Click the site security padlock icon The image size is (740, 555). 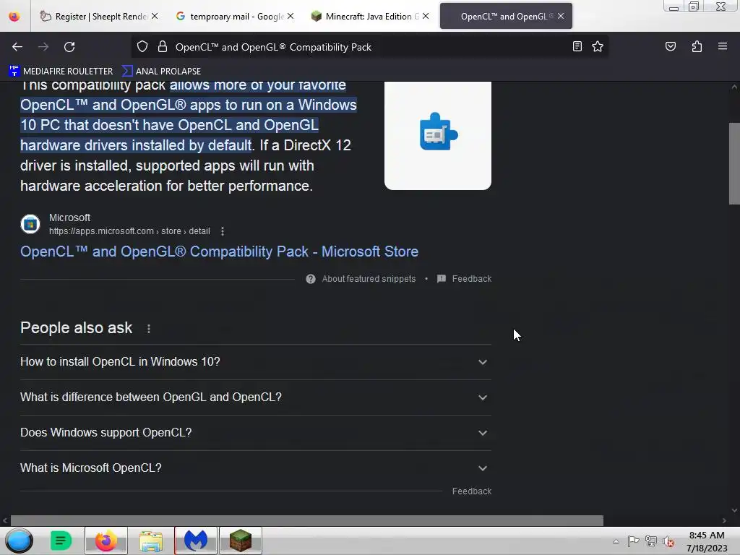coord(163,47)
